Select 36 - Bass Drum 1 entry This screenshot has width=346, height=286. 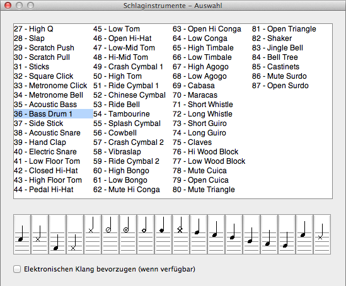pos(53,114)
